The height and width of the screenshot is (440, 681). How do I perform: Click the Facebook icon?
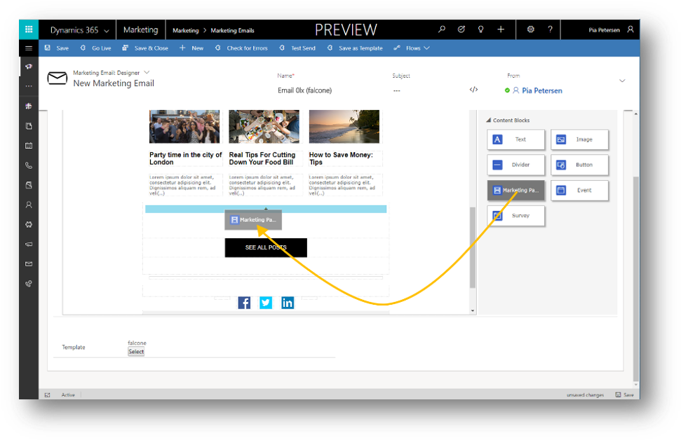click(244, 303)
